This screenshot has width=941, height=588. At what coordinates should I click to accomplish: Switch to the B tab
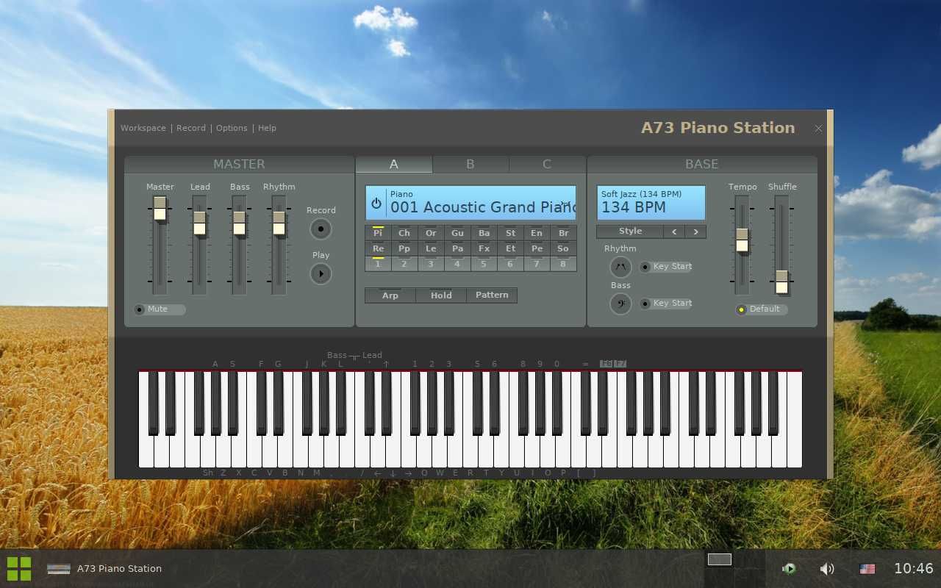[470, 164]
